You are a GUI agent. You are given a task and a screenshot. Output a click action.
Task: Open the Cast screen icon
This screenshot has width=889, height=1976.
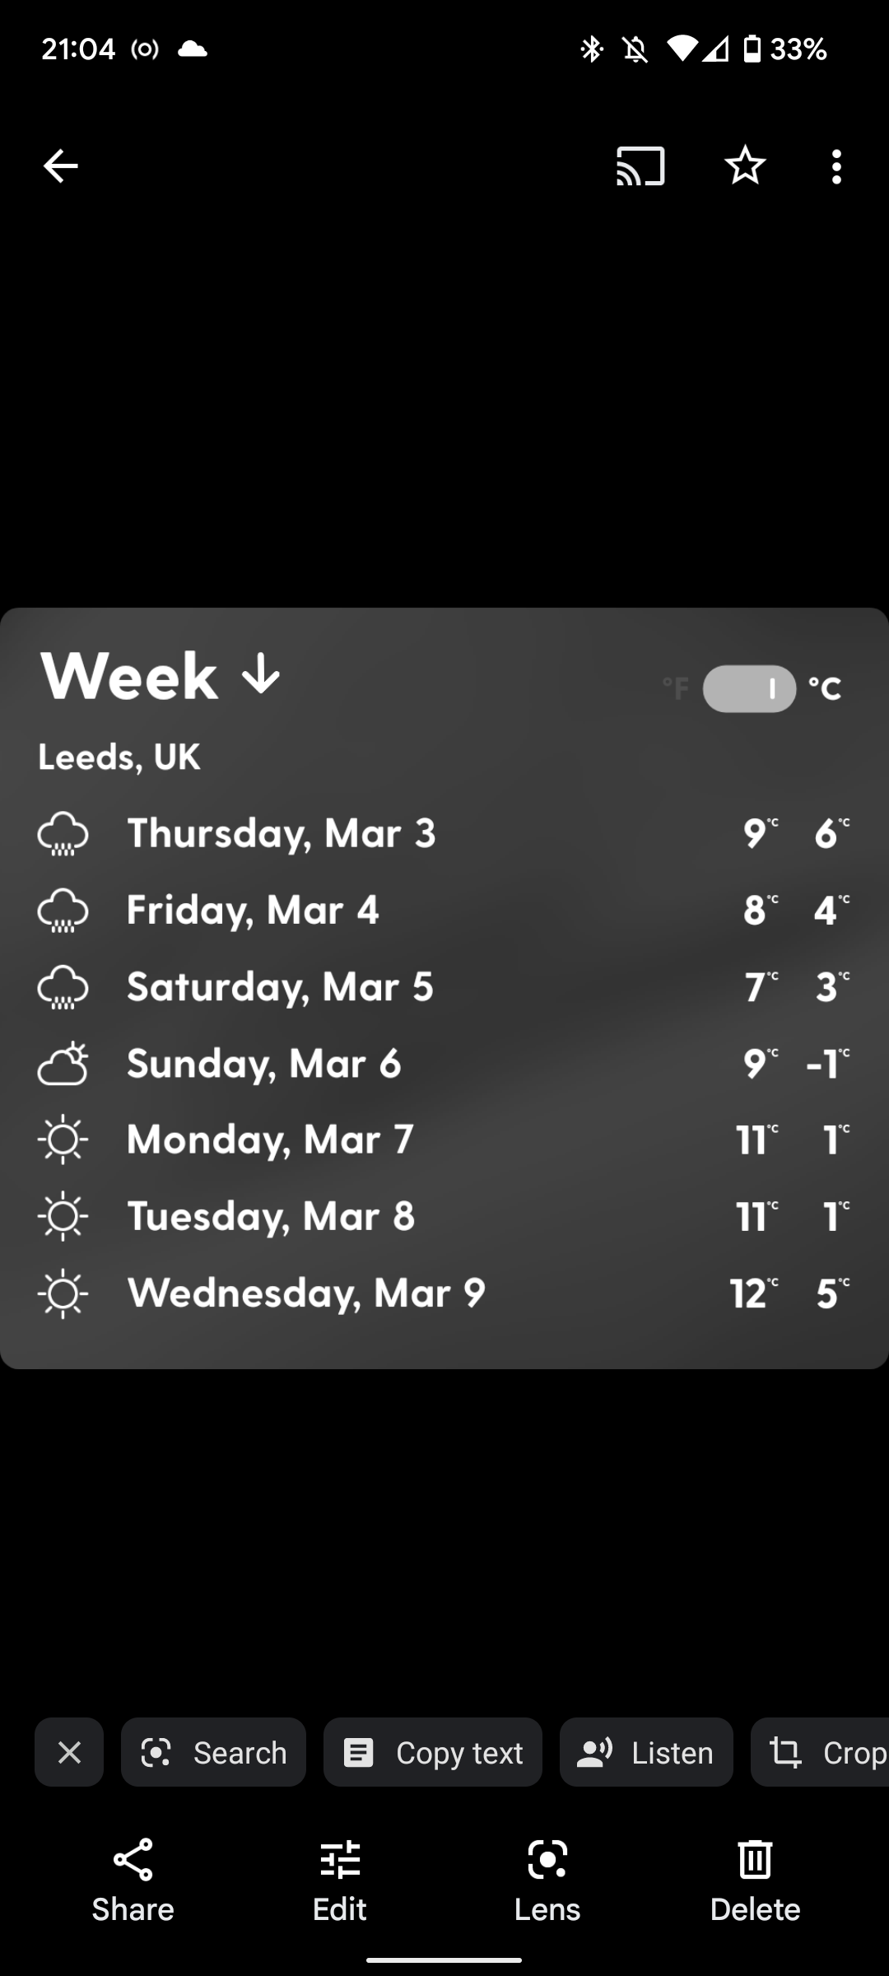click(x=640, y=166)
